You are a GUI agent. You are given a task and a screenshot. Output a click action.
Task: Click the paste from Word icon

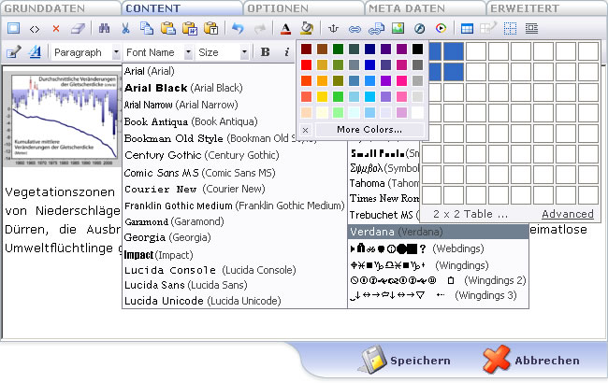(x=190, y=28)
